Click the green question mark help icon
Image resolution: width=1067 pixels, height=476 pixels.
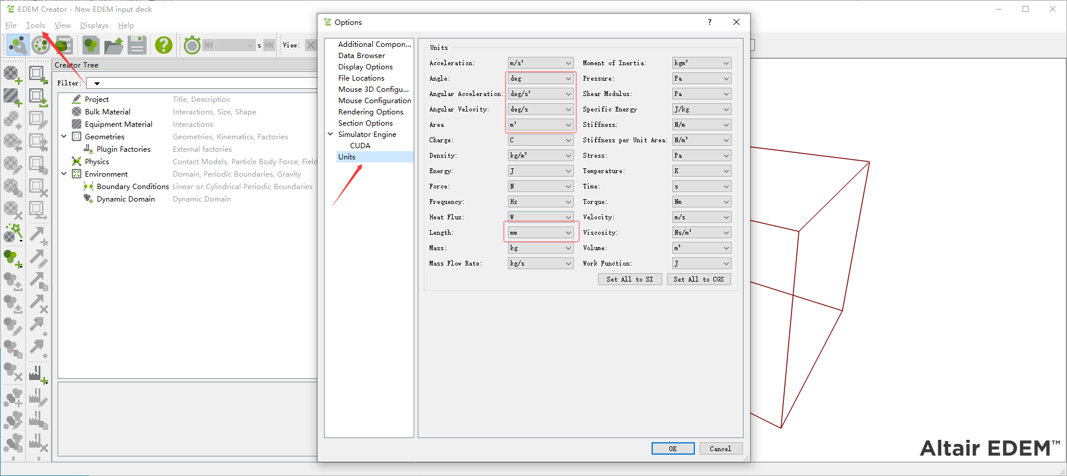coord(163,45)
